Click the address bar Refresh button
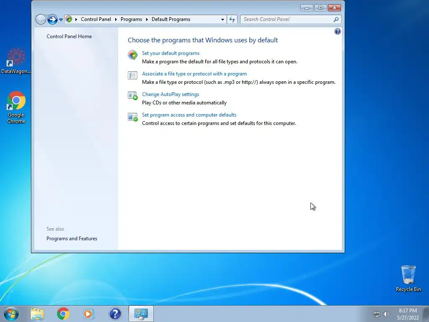The width and height of the screenshot is (429, 322). coord(232,19)
